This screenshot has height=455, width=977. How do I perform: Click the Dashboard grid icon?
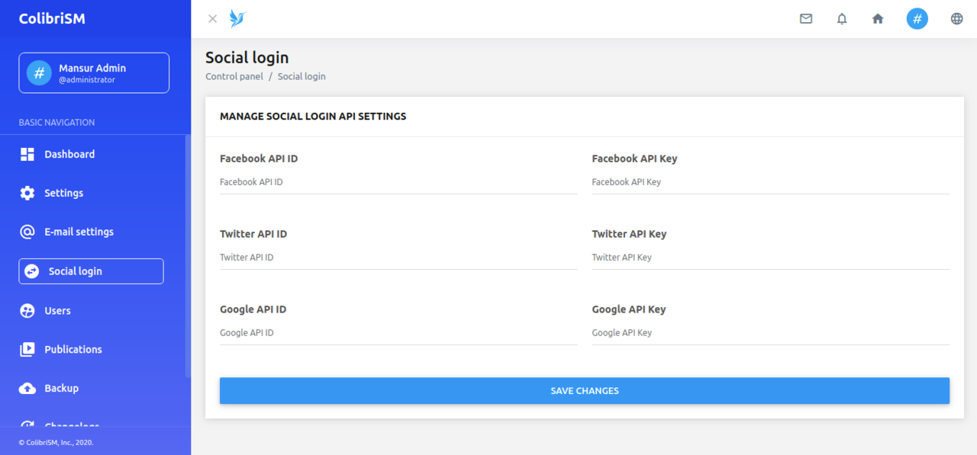coord(27,155)
